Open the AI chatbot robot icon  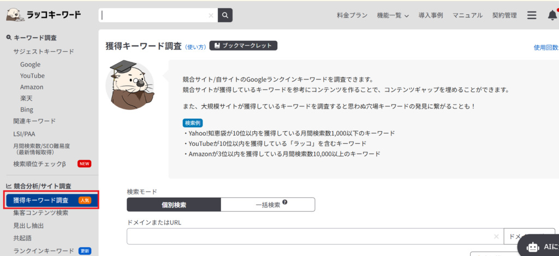[x=533, y=247]
